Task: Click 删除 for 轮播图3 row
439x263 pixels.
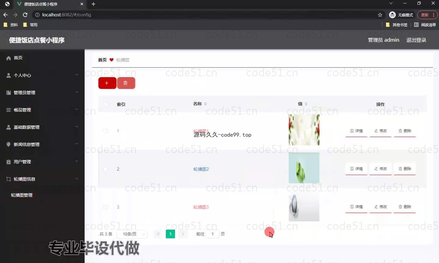Action: pos(405,207)
